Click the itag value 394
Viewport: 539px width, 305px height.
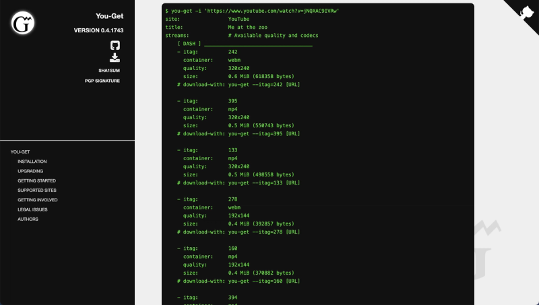coord(232,298)
